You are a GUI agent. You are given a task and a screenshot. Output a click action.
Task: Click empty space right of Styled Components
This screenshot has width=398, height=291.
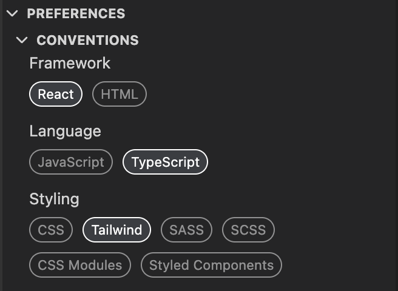(x=339, y=265)
